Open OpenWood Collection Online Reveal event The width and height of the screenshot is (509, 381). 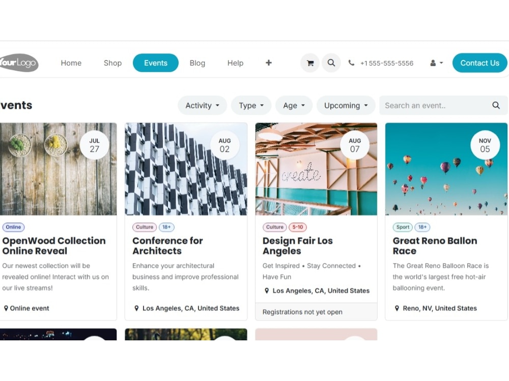pyautogui.click(x=54, y=245)
